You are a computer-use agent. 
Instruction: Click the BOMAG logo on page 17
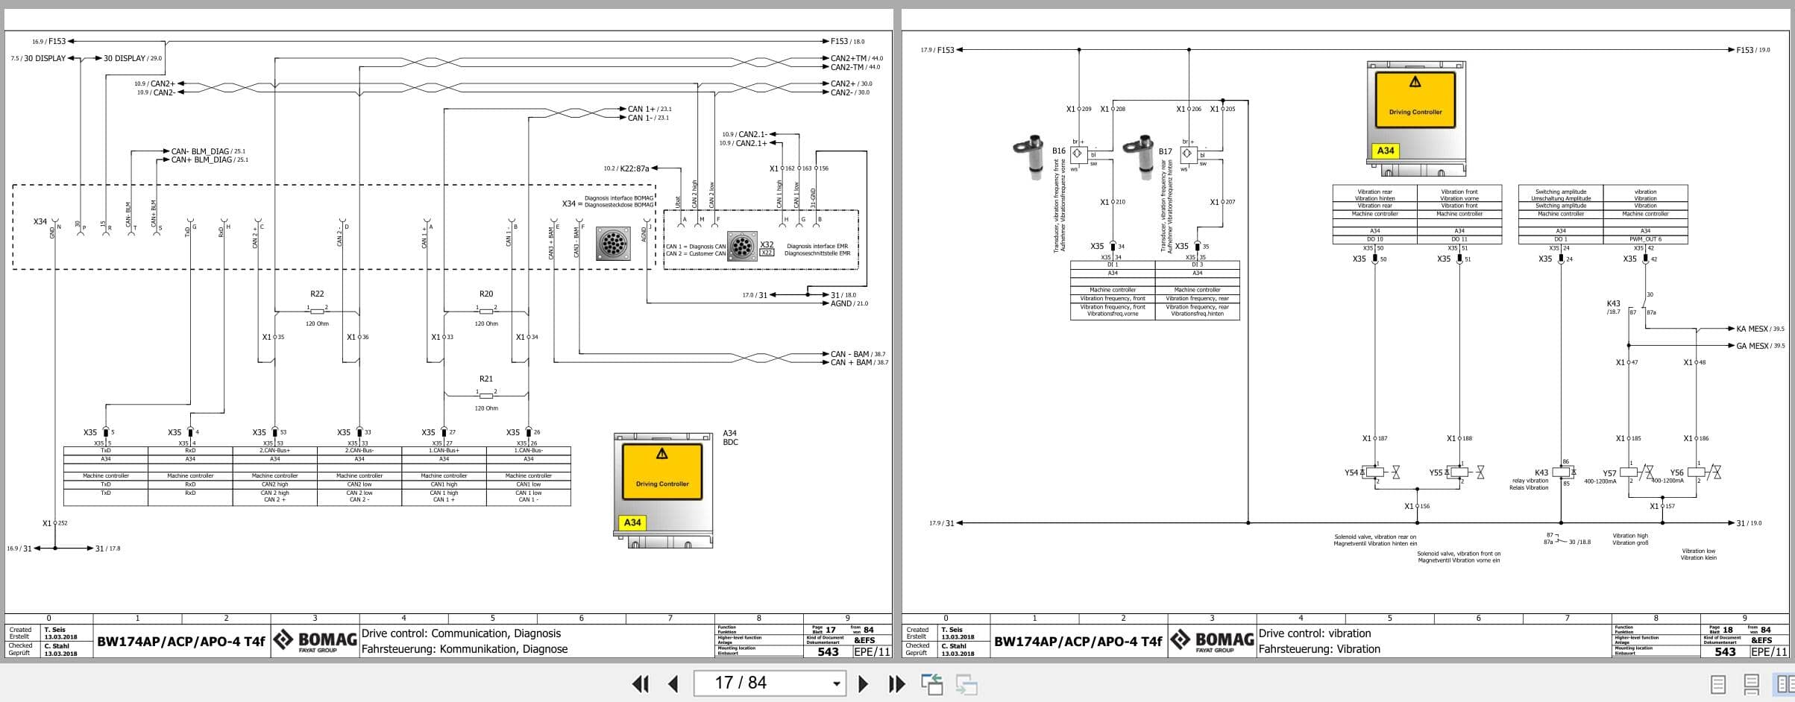315,641
